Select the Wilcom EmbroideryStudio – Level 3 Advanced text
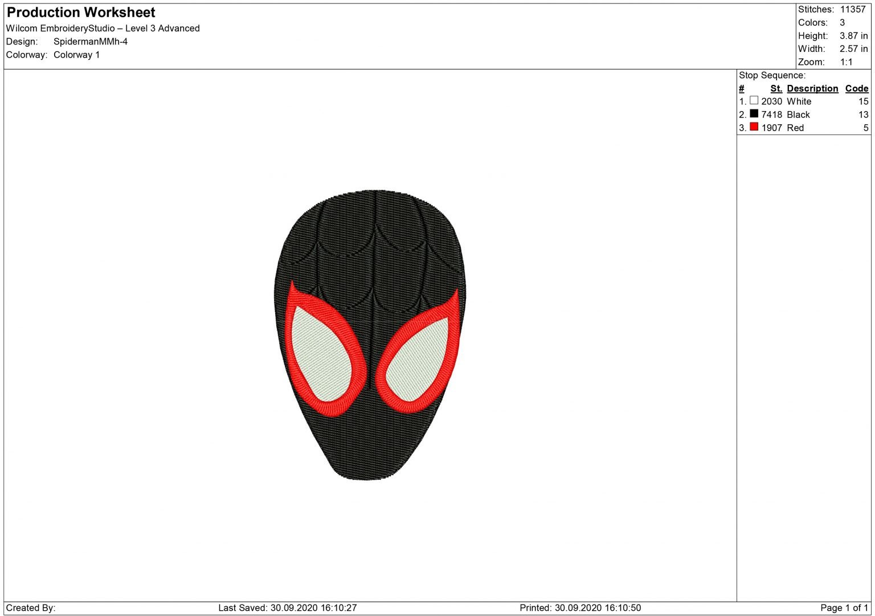The width and height of the screenshot is (875, 616). [x=103, y=28]
